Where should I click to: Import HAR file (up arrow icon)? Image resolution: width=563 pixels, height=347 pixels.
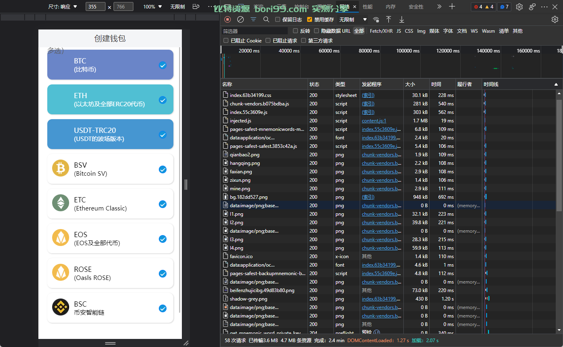(388, 19)
